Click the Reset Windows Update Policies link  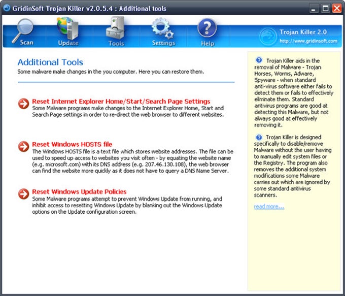tap(79, 191)
